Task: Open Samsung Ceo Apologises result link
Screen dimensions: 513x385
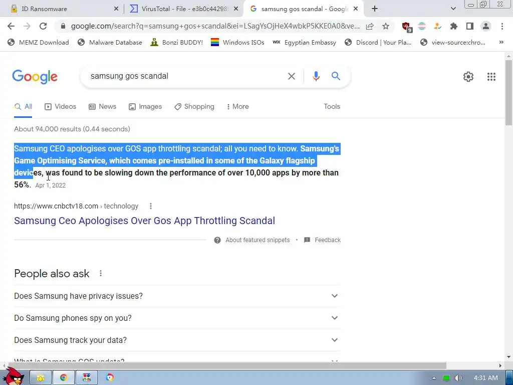Action: point(144,221)
